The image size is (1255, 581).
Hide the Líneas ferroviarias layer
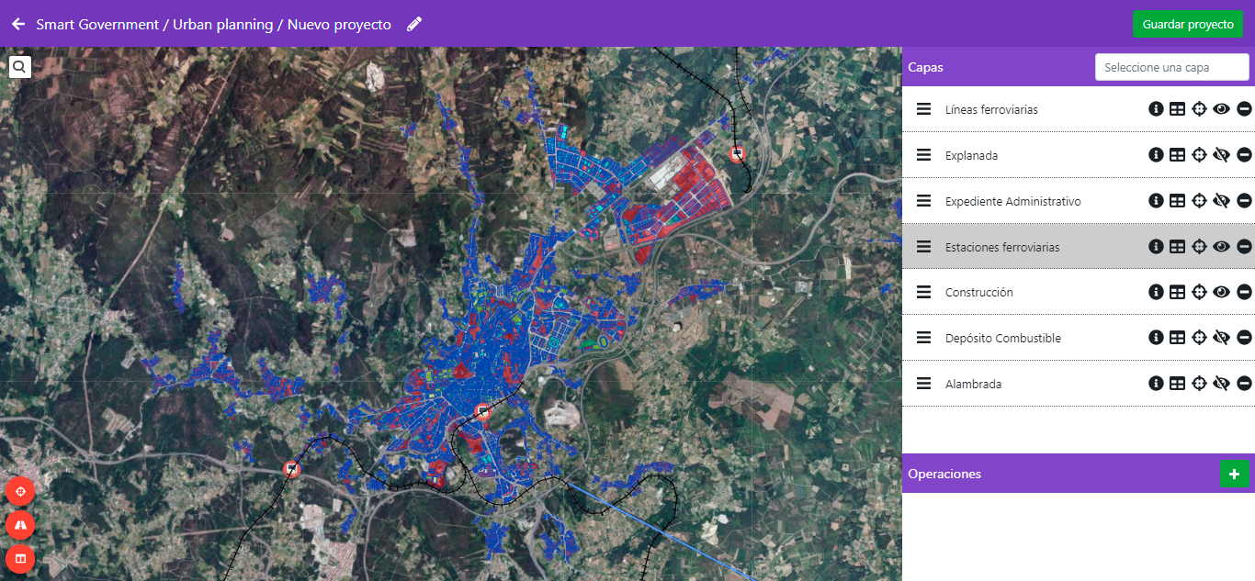coord(1221,109)
